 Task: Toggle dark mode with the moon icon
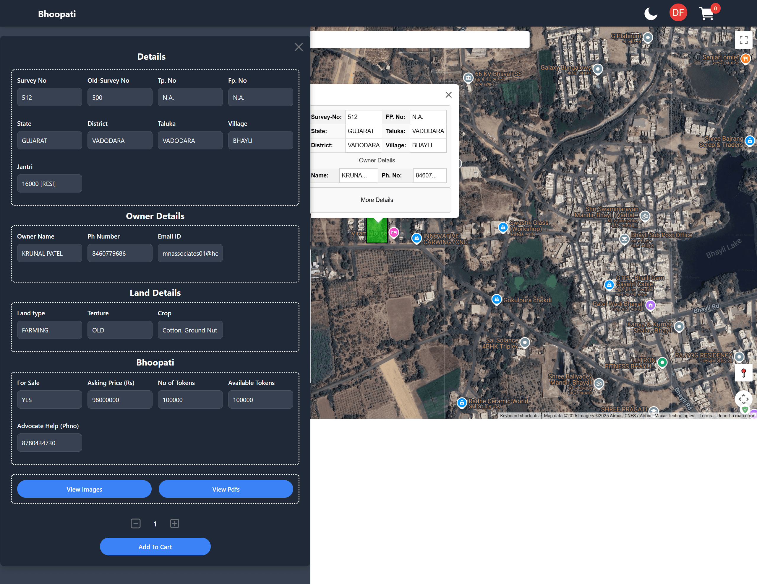pyautogui.click(x=651, y=13)
